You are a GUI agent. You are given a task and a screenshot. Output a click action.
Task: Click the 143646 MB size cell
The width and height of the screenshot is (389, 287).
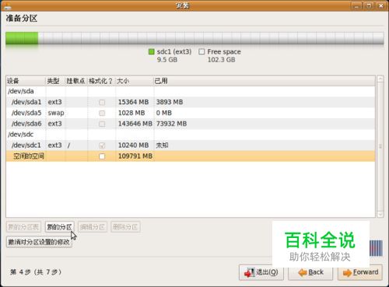[x=135, y=124]
